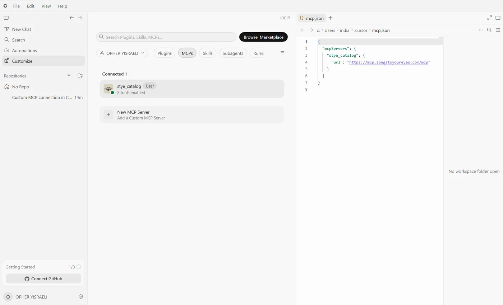Click .cursor breadcrumb segment
Image resolution: width=503 pixels, height=305 pixels.
(361, 30)
